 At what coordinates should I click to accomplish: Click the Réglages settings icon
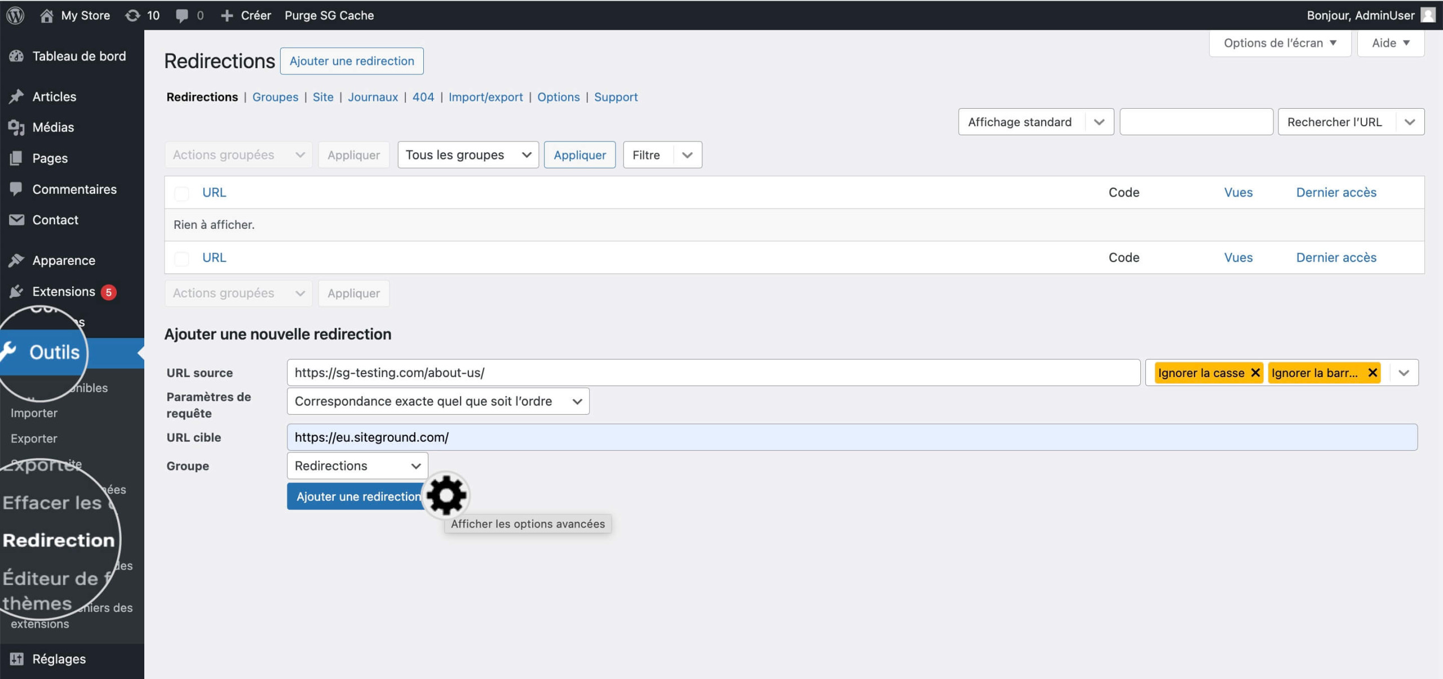pyautogui.click(x=16, y=659)
